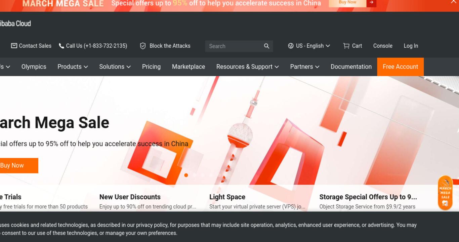Click the Log In link

[411, 46]
